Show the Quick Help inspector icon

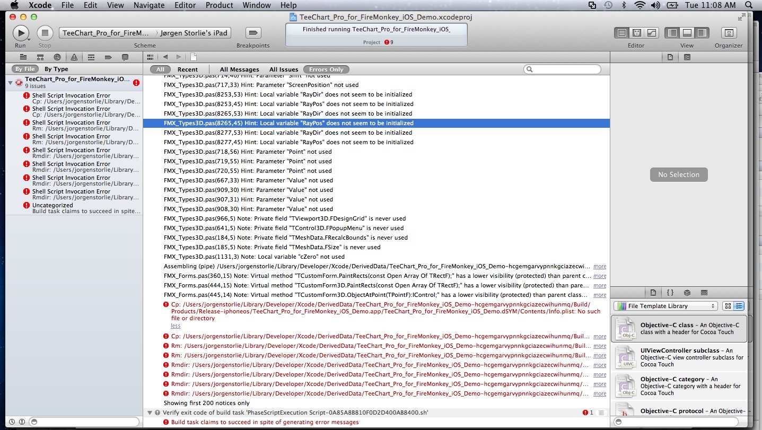[x=687, y=57]
